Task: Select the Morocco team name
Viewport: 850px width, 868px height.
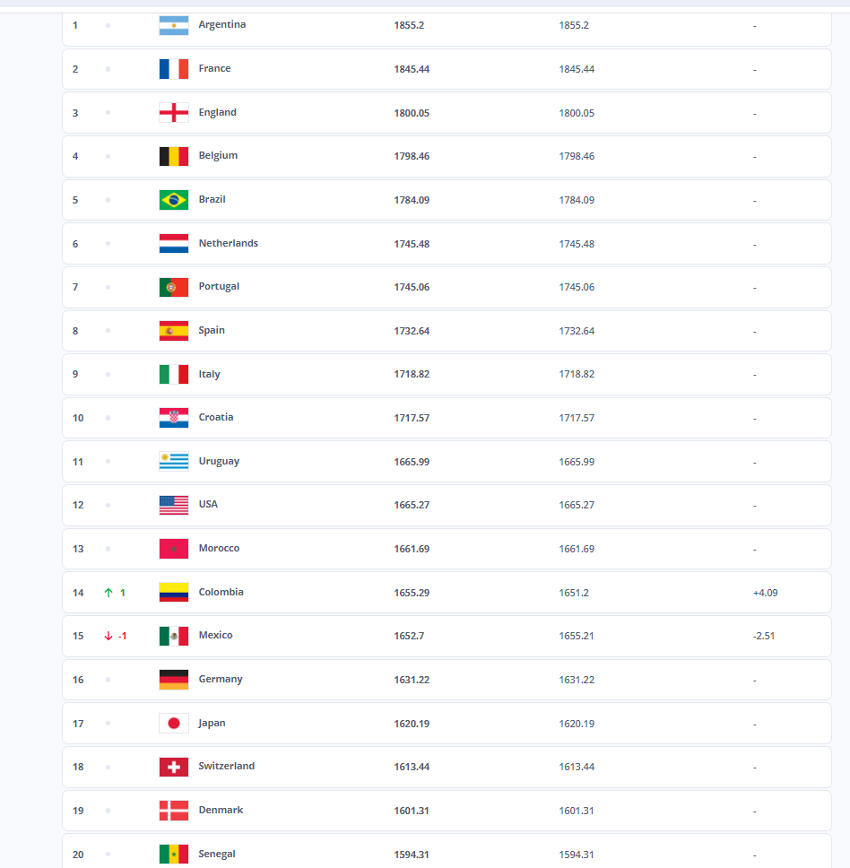Action: point(219,549)
